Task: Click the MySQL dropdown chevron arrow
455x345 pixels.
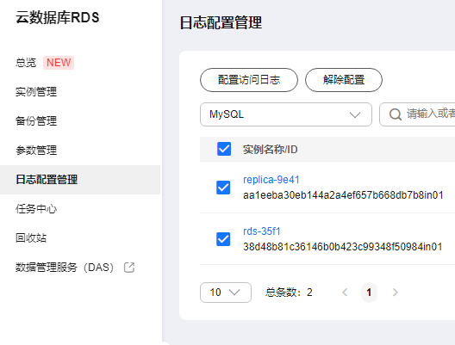Action: [x=355, y=114]
